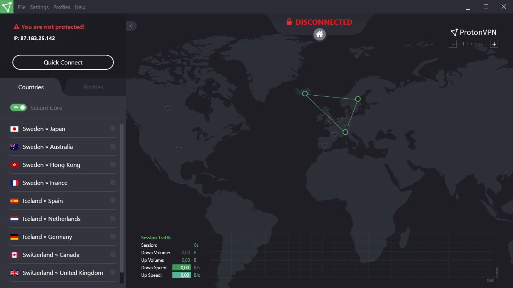Viewport: 513px width, 288px height.
Task: Click the Germany flag beside Iceland » Germany
Action: (x=14, y=237)
